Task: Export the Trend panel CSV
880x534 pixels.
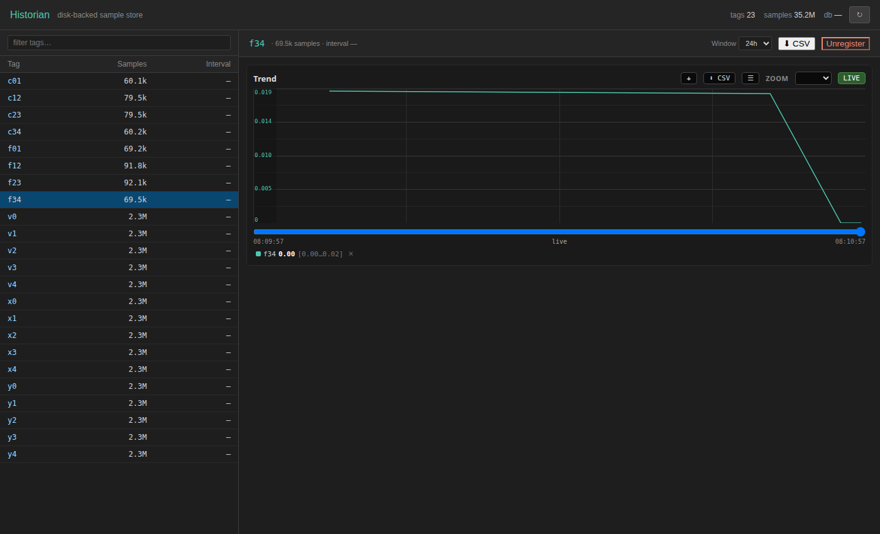Action: (x=719, y=79)
